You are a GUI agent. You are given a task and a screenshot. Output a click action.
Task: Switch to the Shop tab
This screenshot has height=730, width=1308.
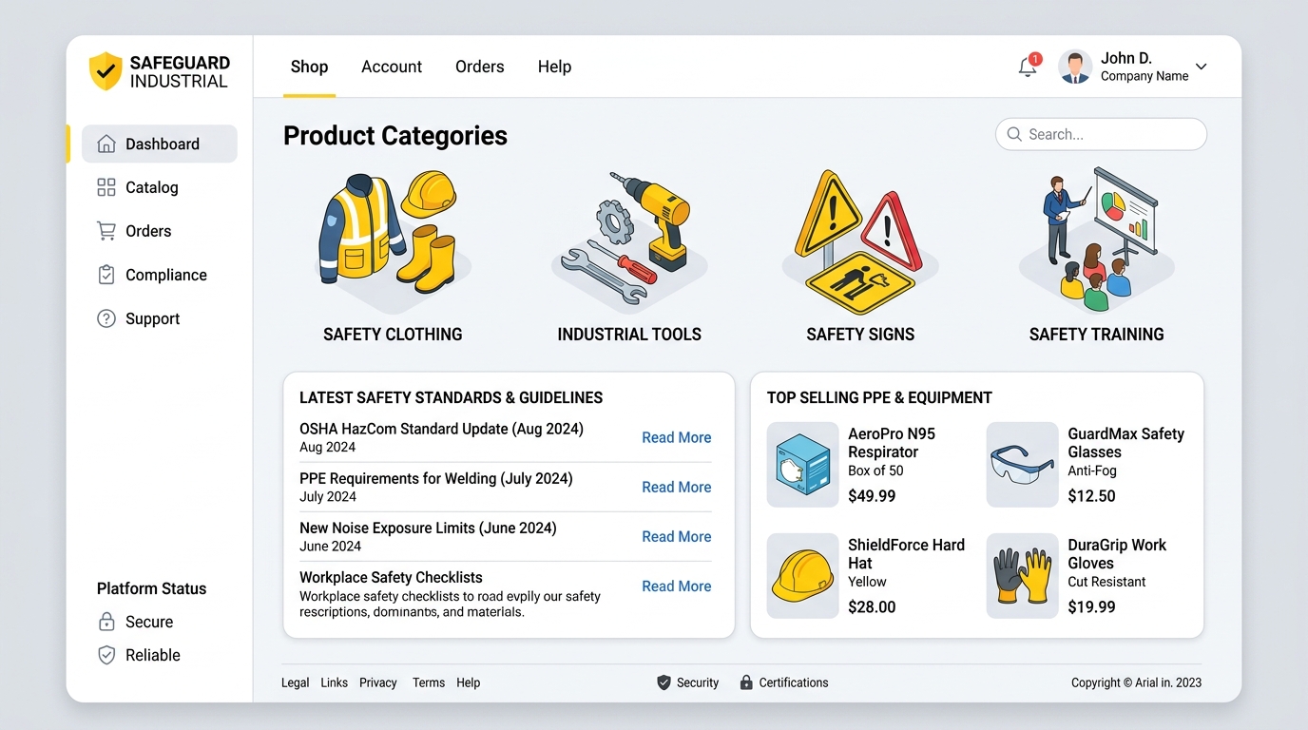tap(309, 67)
